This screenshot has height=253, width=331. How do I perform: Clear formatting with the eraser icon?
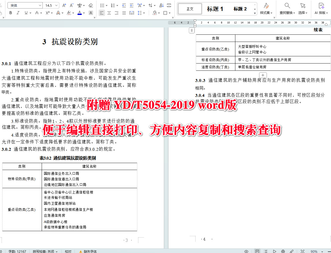[x=91, y=5]
